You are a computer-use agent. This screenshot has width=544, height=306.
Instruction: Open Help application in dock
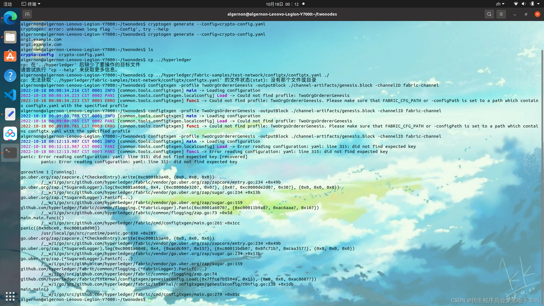[x=10, y=76]
